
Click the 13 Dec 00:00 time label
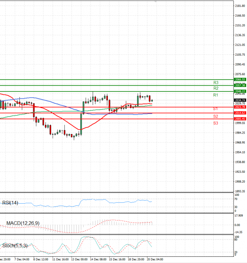(x=79, y=259)
